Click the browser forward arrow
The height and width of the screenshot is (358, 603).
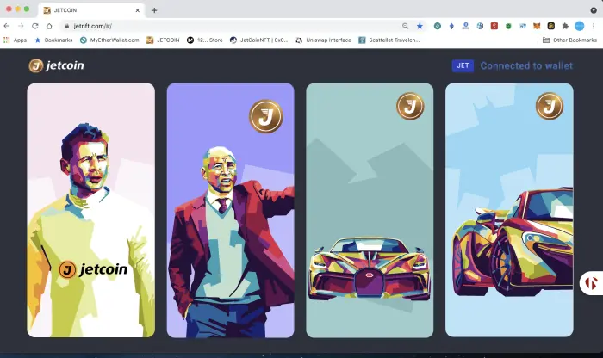[21, 26]
